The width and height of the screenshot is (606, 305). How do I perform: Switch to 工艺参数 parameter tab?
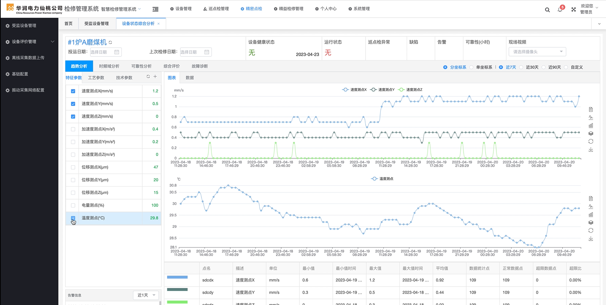tap(96, 78)
